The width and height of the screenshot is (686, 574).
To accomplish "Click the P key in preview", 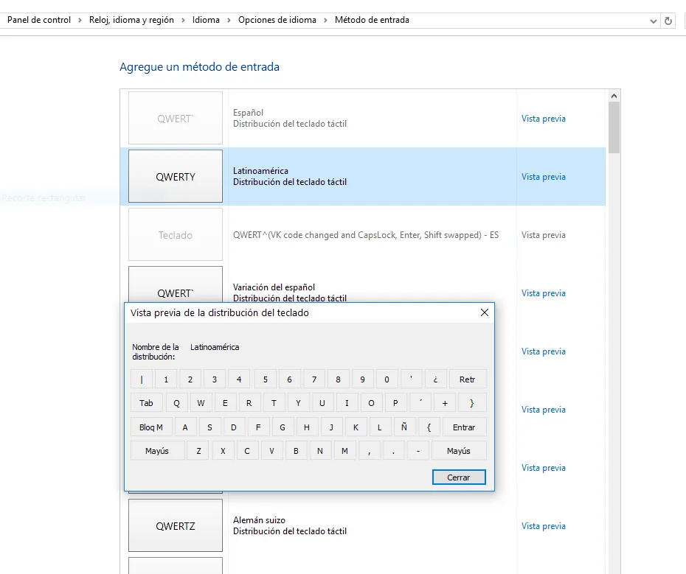I will coord(395,403).
